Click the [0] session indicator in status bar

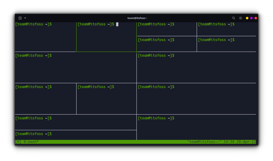tap(18, 142)
